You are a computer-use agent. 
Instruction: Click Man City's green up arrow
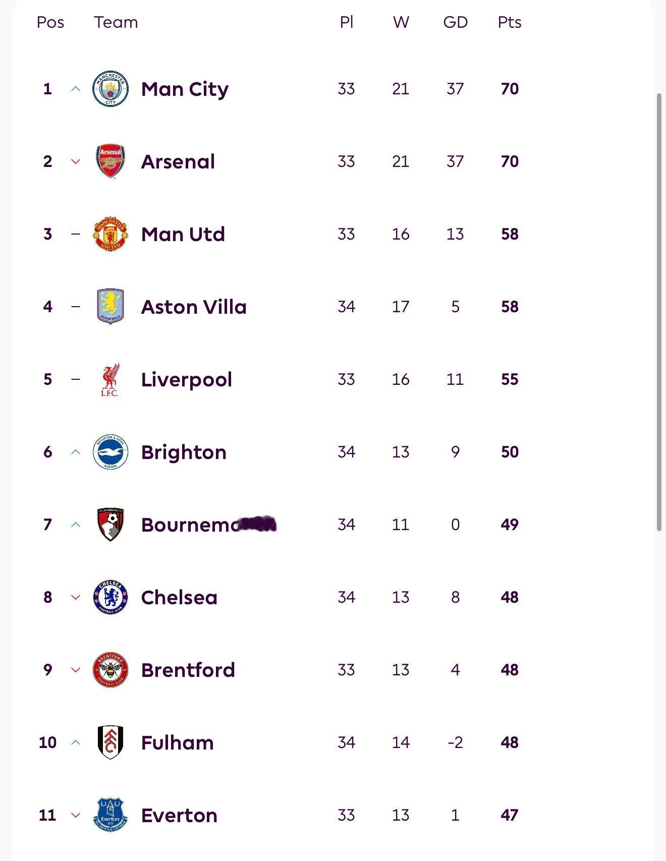click(76, 89)
